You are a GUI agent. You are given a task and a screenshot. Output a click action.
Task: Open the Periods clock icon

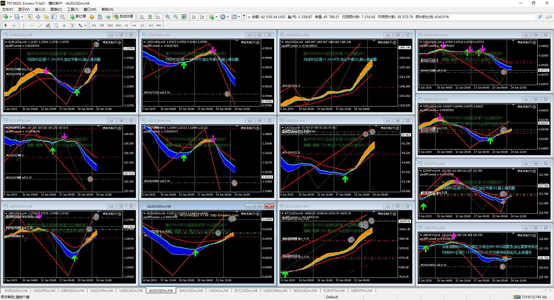[x=223, y=17]
